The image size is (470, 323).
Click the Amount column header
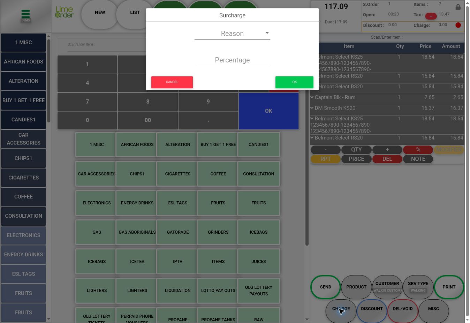451,46
